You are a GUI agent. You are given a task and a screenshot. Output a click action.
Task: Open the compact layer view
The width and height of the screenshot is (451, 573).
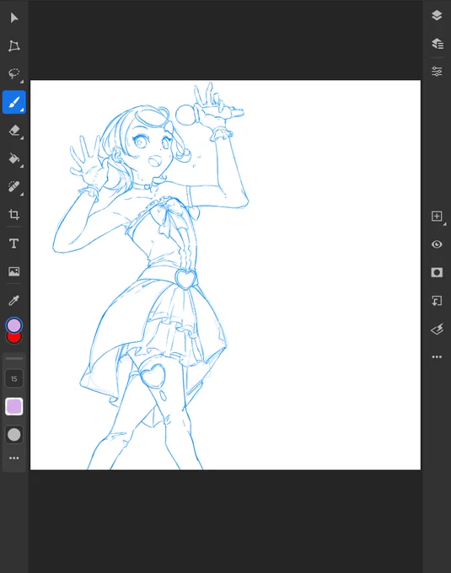coord(437,15)
